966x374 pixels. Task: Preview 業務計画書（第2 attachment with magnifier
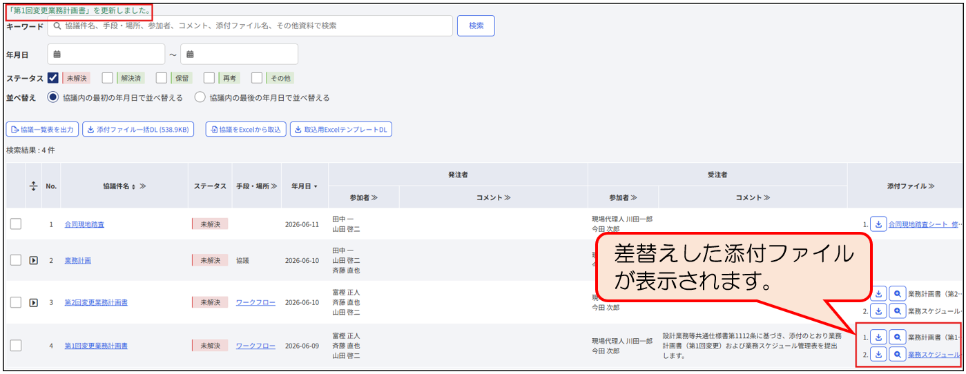(897, 293)
